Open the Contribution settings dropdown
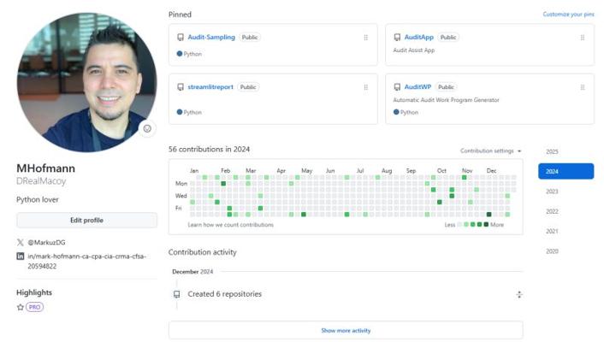 pyautogui.click(x=490, y=151)
